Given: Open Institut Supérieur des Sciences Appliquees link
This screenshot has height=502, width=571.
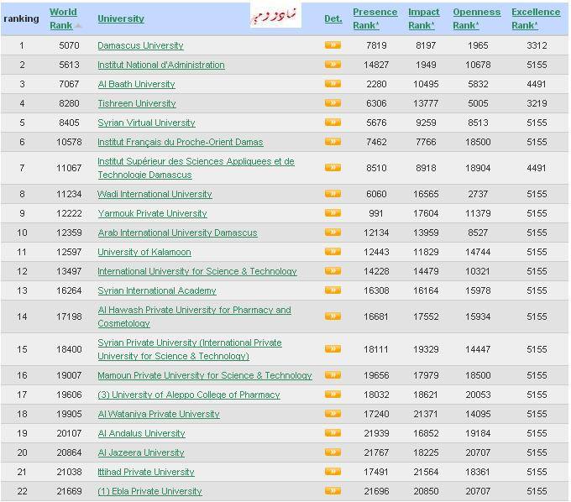Looking at the screenshot, I should (x=196, y=168).
